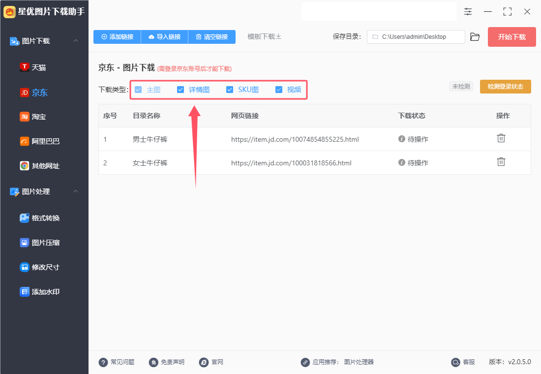Click the 男士牛仔裤 directory name cell
The height and width of the screenshot is (374, 541).
(150, 139)
